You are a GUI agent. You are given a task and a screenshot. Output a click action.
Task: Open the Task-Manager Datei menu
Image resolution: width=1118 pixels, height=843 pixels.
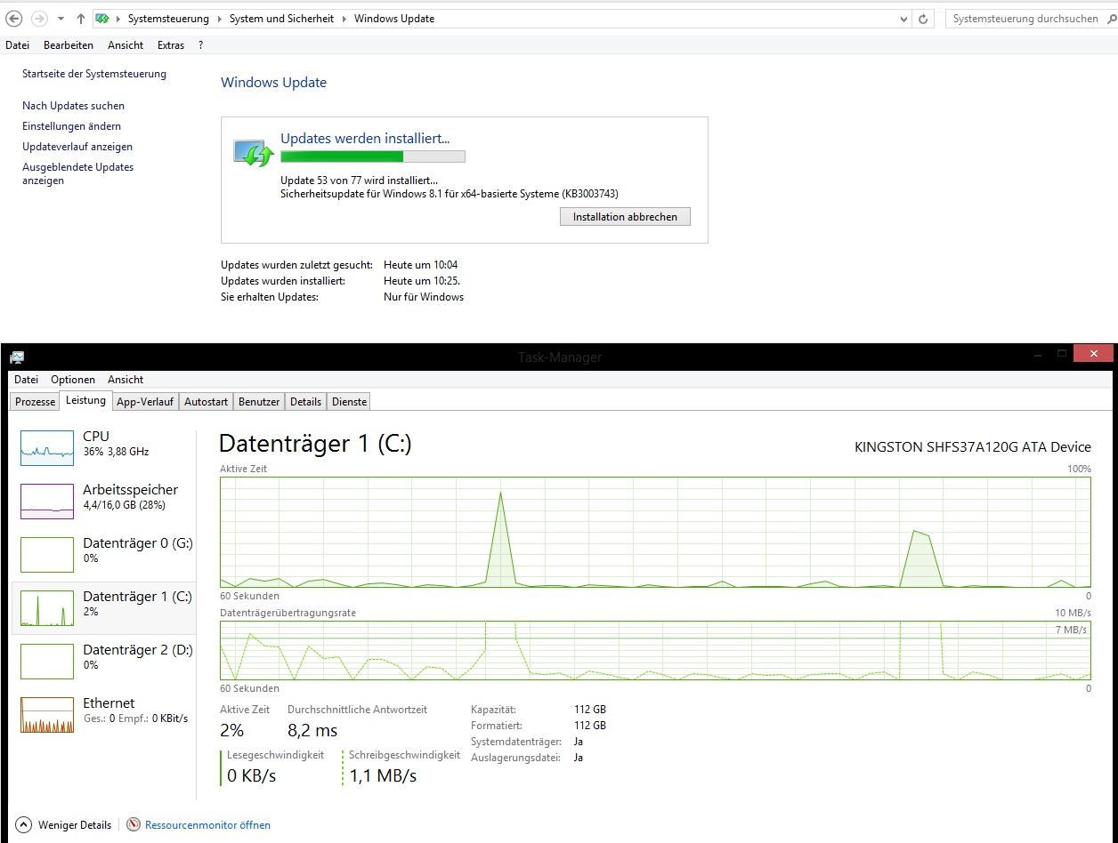[x=26, y=380]
